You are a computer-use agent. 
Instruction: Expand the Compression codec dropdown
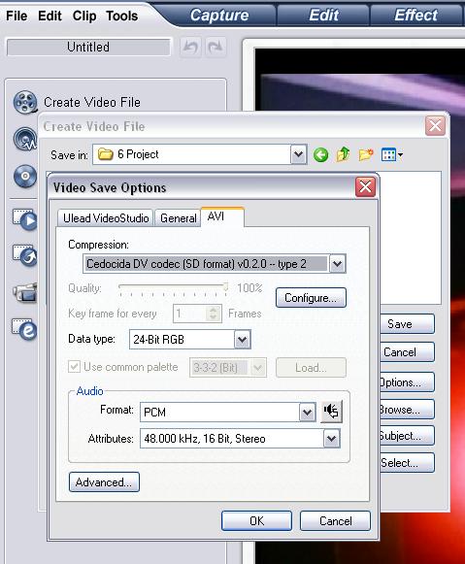coord(337,264)
